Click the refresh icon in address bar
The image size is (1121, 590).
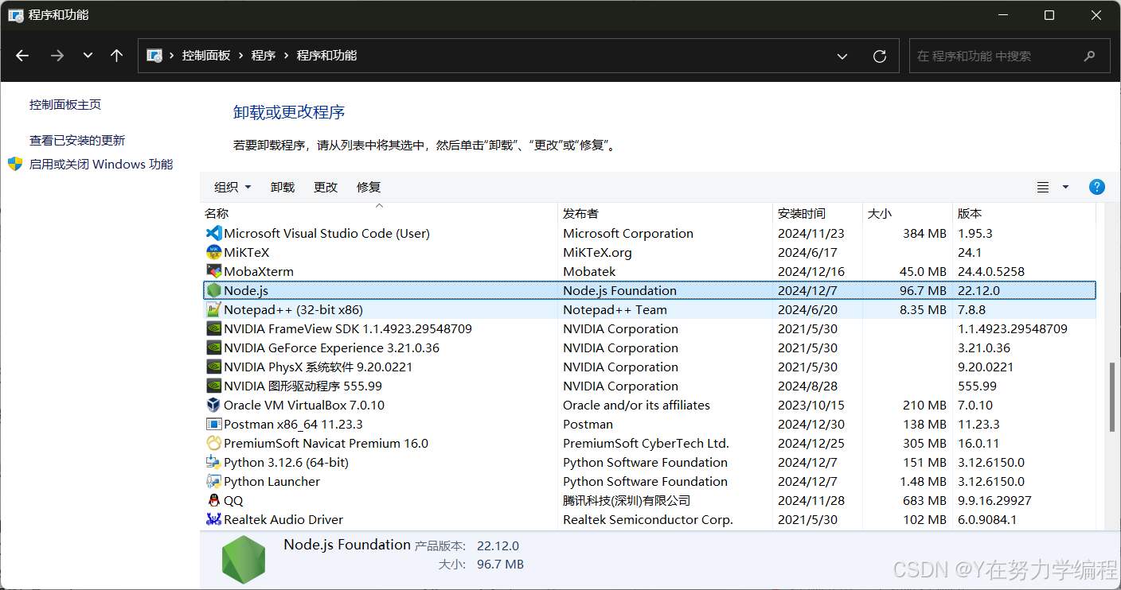(880, 56)
